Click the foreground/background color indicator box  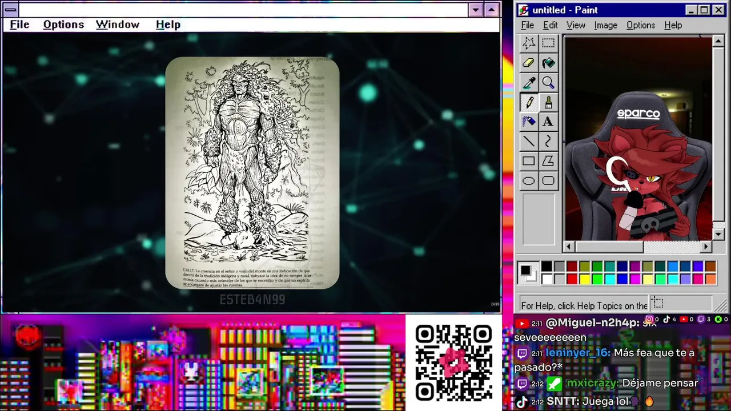(x=528, y=272)
